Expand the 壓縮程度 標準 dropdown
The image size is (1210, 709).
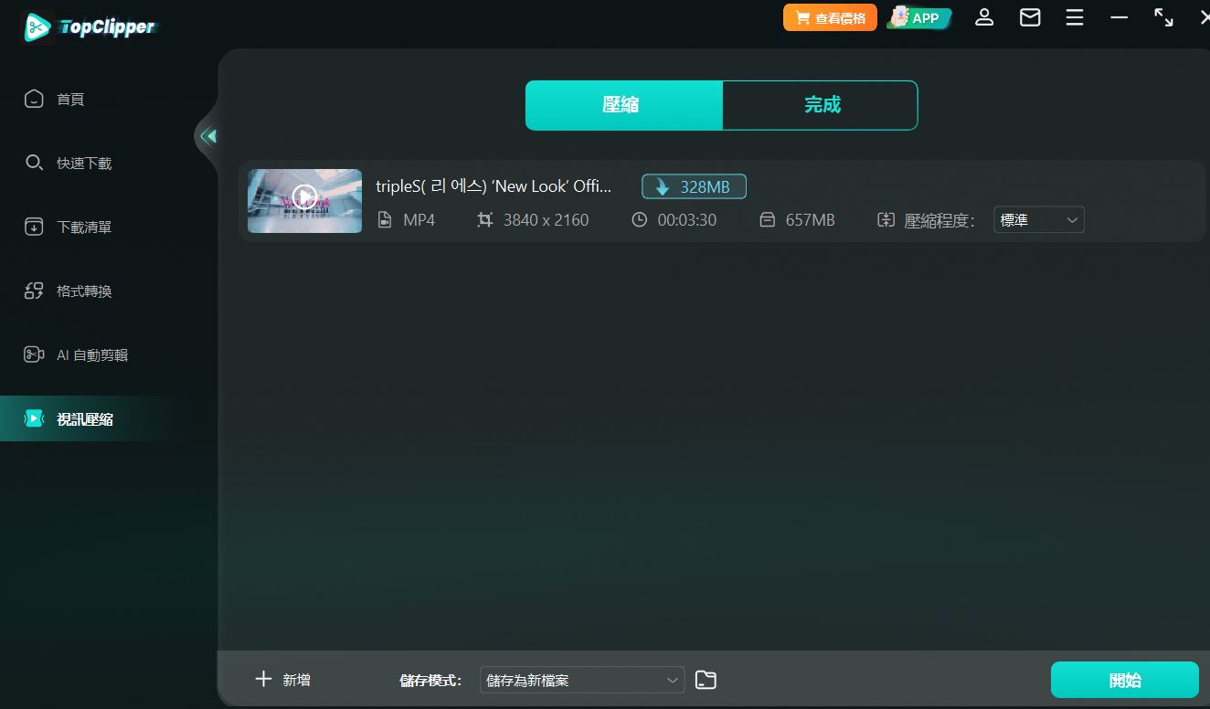click(1038, 220)
